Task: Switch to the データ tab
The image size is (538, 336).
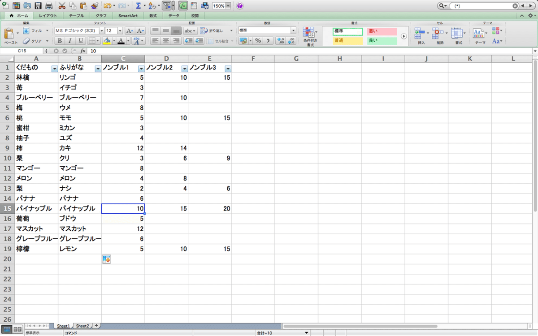Action: tap(174, 16)
